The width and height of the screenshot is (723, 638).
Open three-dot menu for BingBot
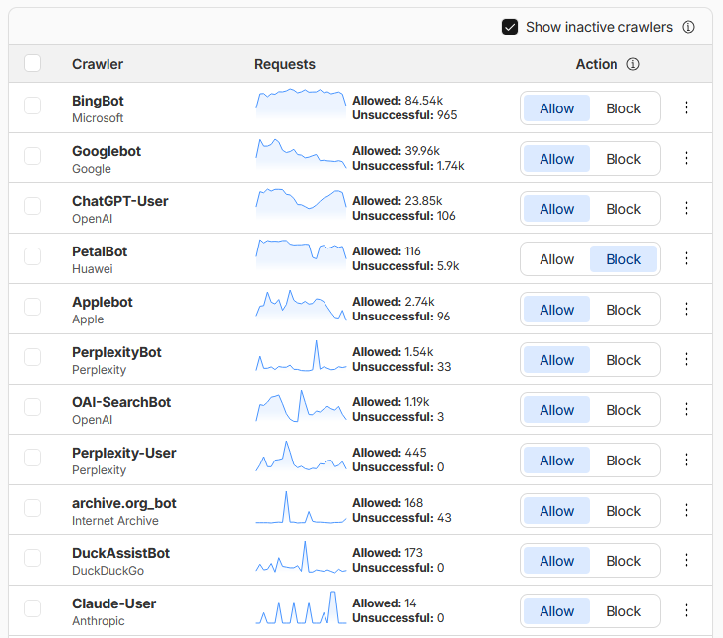coord(687,108)
